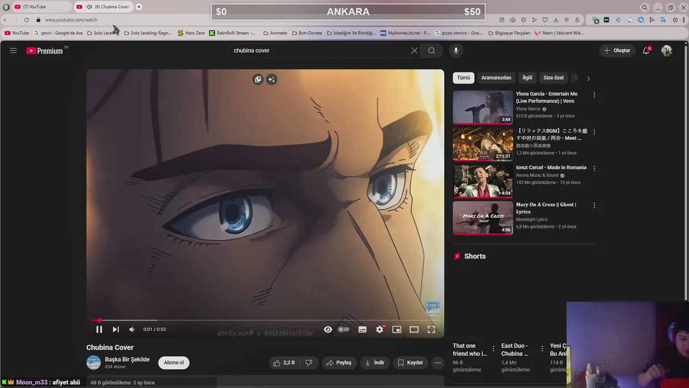
Task: Click the search magnifier button
Action: pos(432,51)
